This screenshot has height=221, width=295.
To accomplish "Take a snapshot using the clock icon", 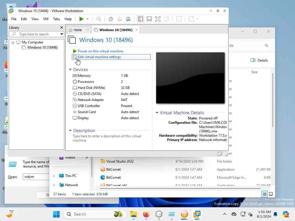I will point(111,19).
